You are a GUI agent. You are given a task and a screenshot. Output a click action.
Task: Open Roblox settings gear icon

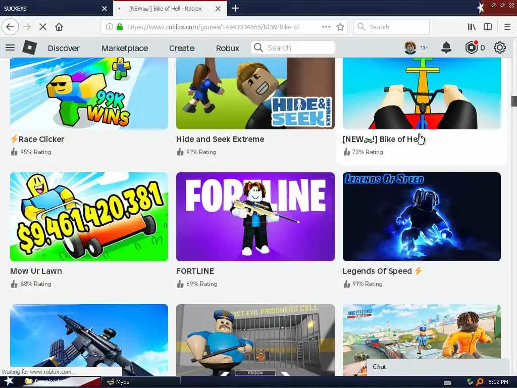[x=500, y=48]
